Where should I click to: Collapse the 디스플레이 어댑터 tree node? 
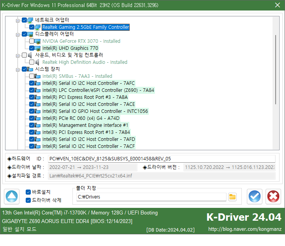18,35
